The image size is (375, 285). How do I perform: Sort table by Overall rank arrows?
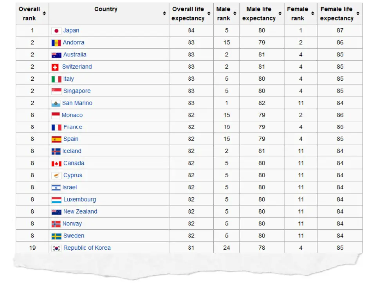44,13
